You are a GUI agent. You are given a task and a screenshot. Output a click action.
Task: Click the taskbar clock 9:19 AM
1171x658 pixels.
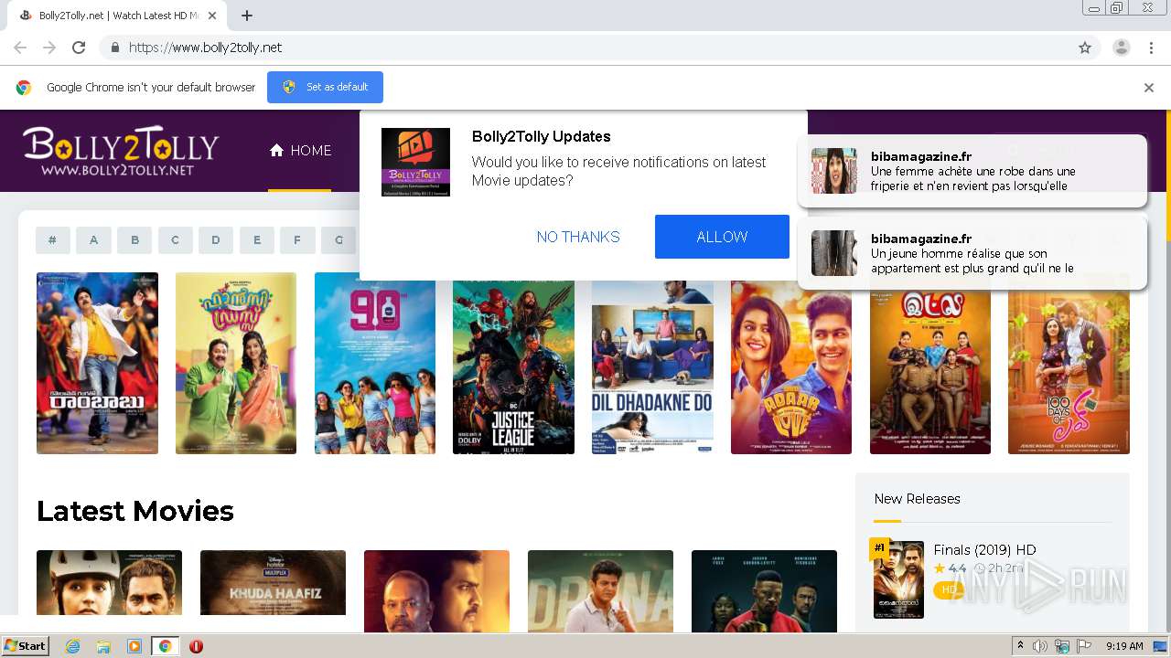pyautogui.click(x=1124, y=646)
